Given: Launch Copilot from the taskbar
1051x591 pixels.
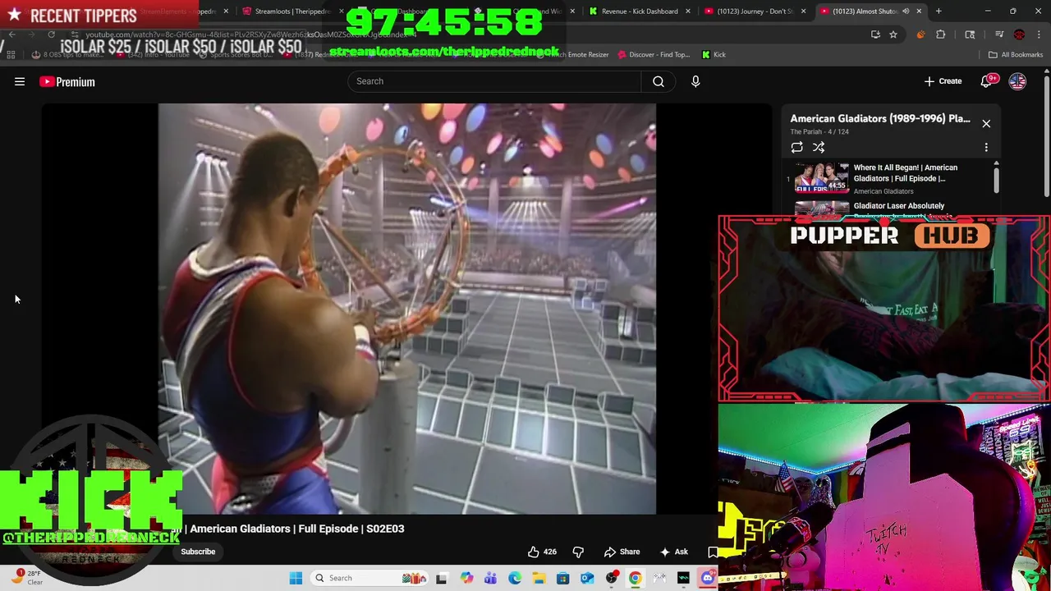Looking at the screenshot, I should tap(466, 578).
